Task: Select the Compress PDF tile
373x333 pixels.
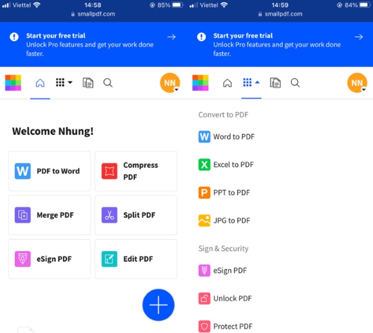Action: [136, 171]
